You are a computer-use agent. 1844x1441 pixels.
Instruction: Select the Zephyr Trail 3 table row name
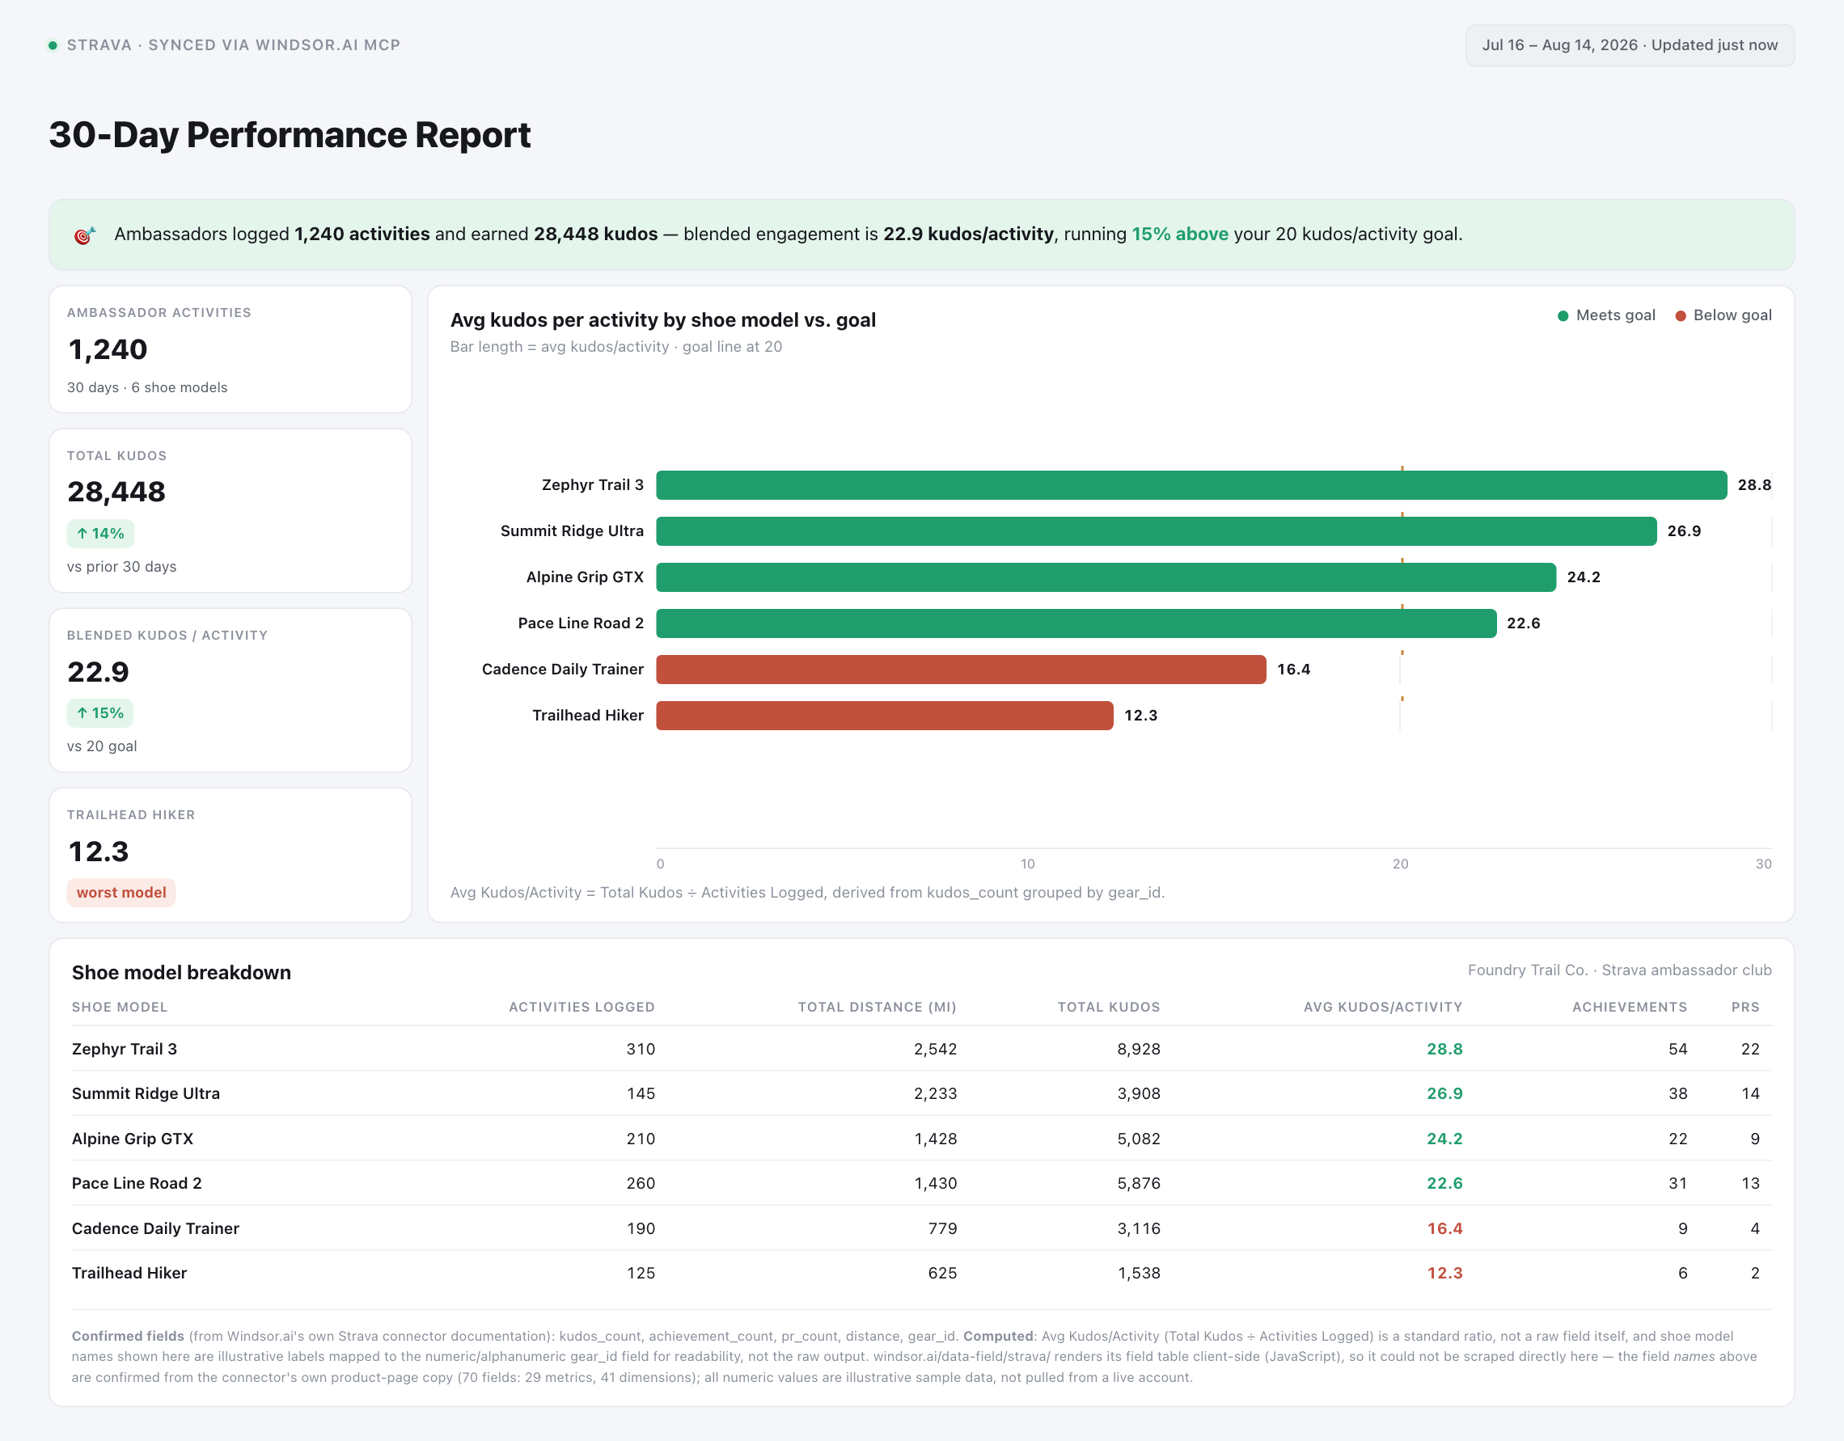(x=124, y=1050)
